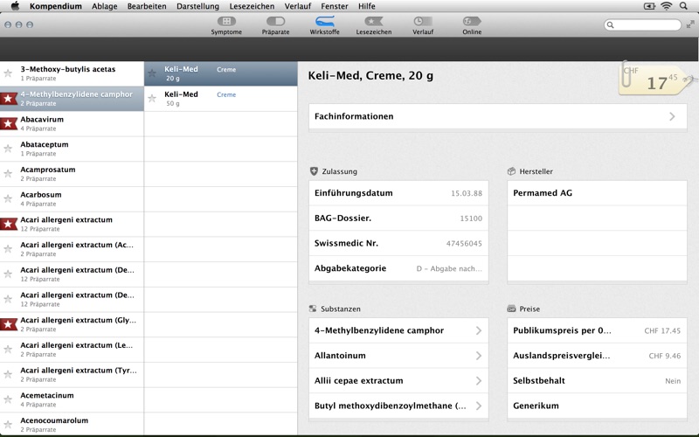Toggle bookmark star for Acari allergeni extractum (Ac...
Viewport: 699px width, 437px height.
click(x=8, y=249)
